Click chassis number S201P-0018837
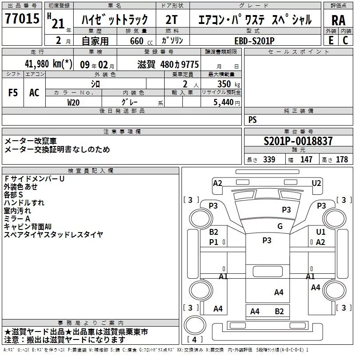 298,141
